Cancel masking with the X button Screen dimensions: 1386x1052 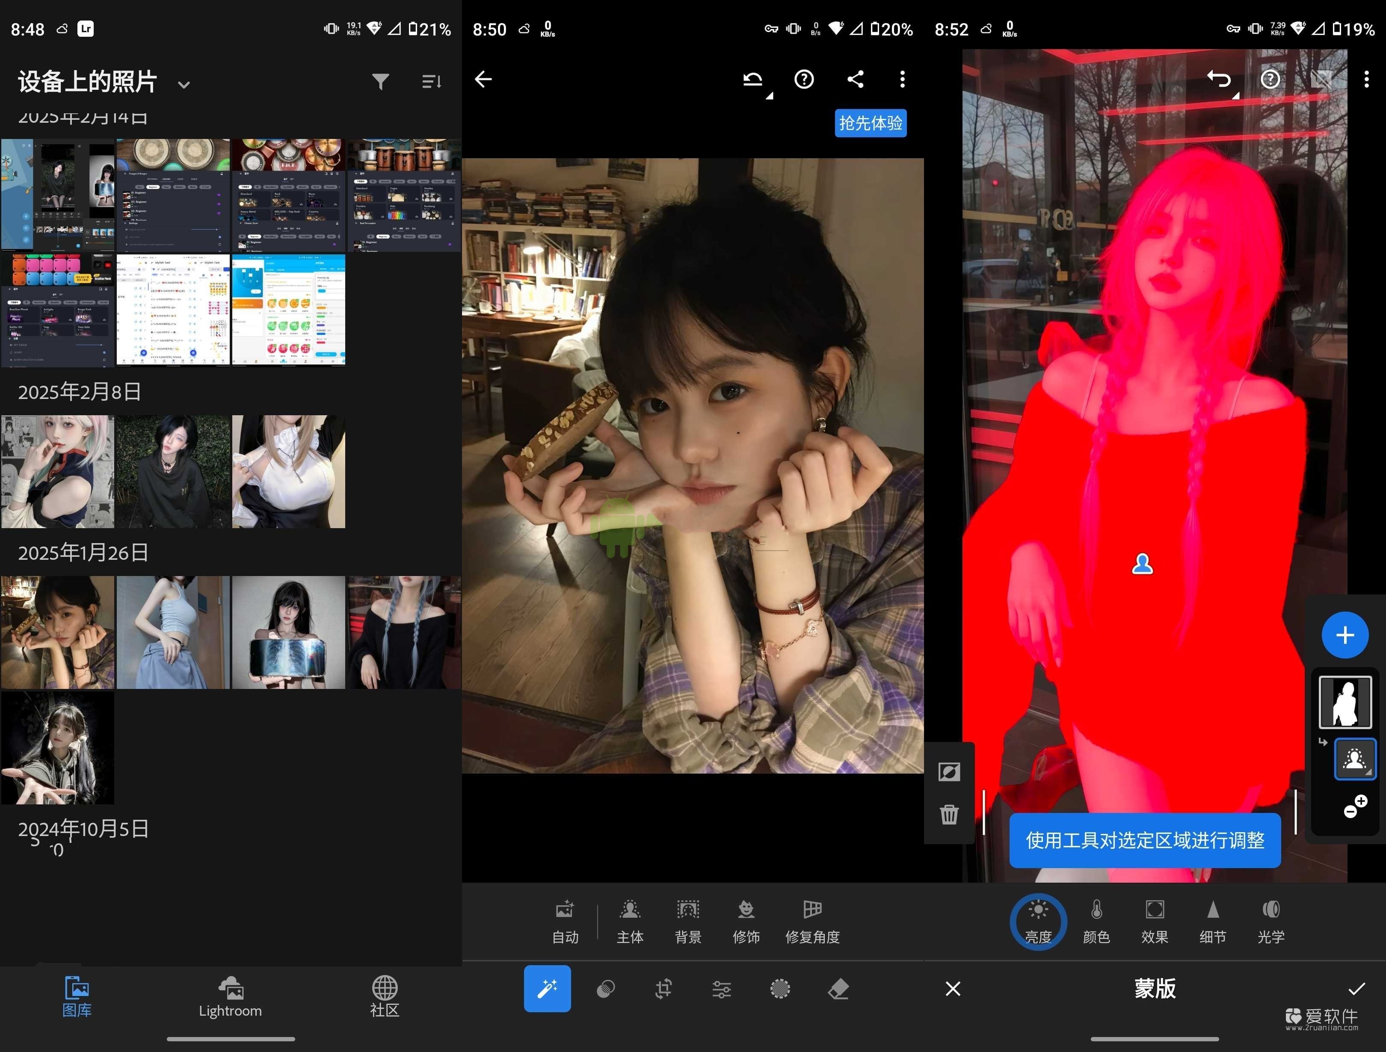click(953, 989)
